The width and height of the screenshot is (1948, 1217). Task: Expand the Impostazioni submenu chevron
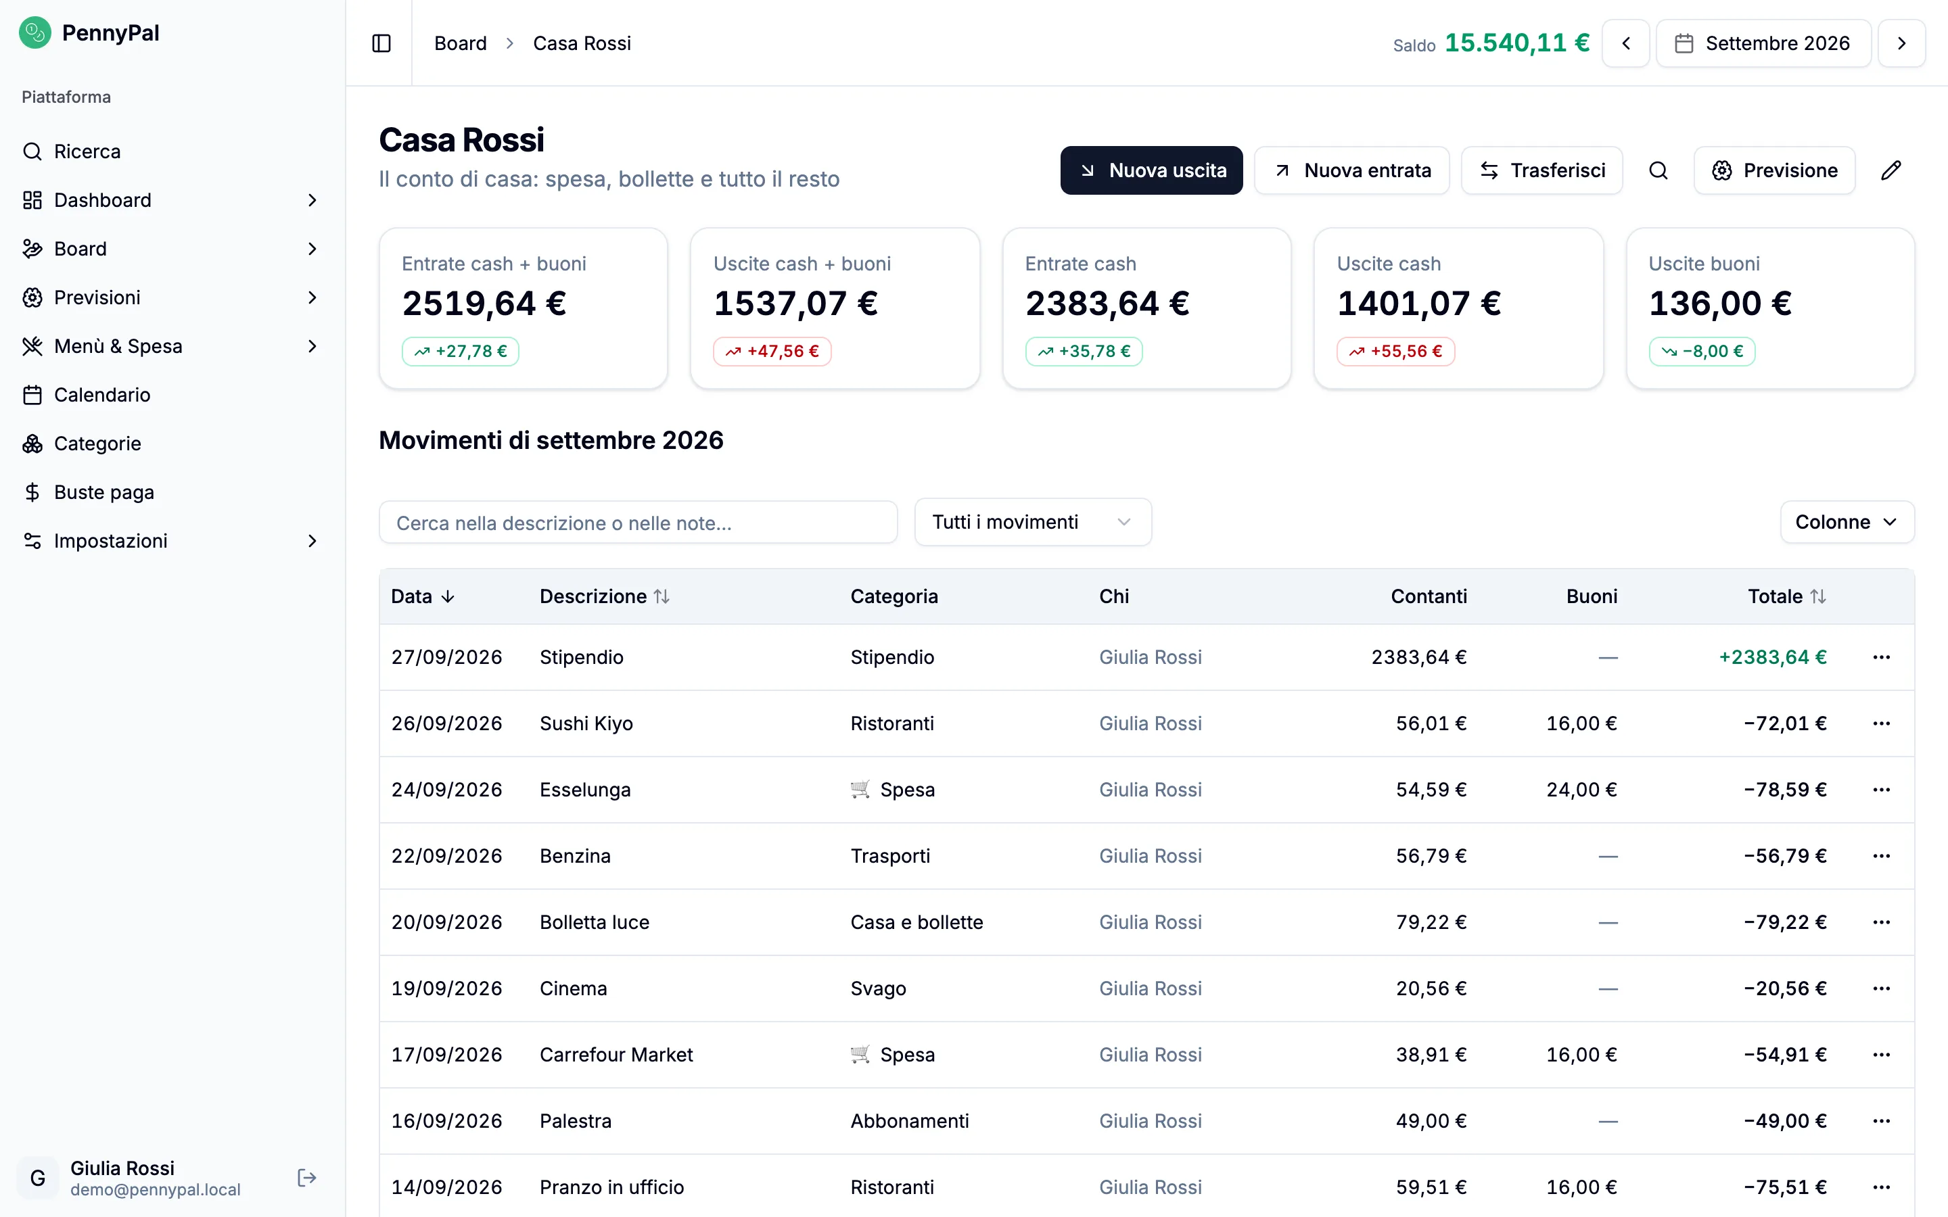coord(312,541)
